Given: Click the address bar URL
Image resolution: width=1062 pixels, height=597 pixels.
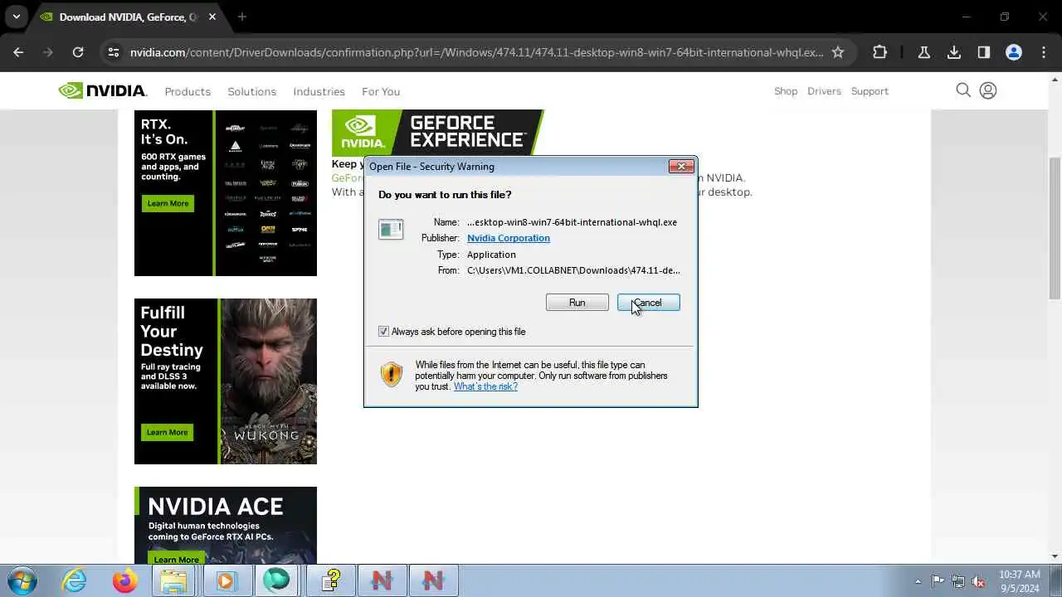Looking at the screenshot, I should coord(476,52).
